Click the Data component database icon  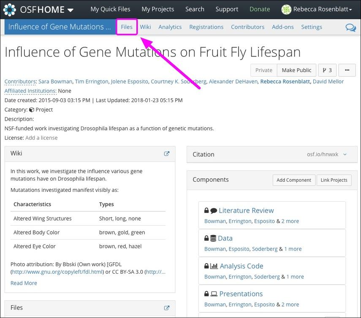(x=213, y=238)
